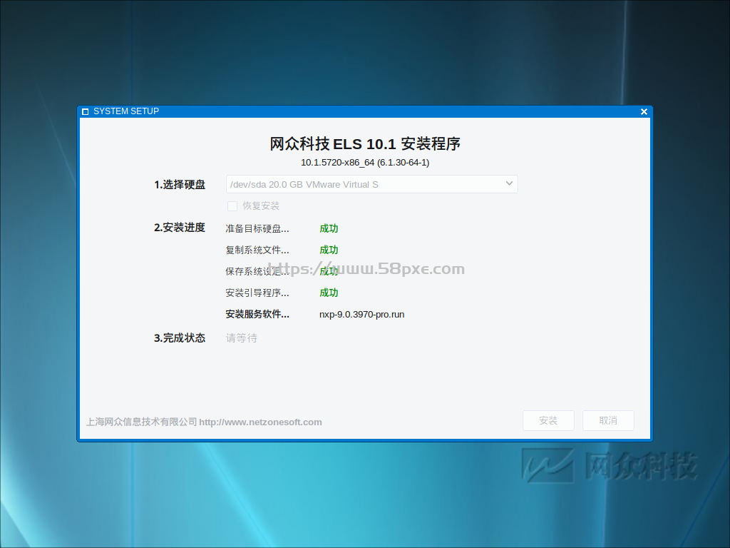Click the 2.安装进度 label
The width and height of the screenshot is (730, 548).
point(180,228)
